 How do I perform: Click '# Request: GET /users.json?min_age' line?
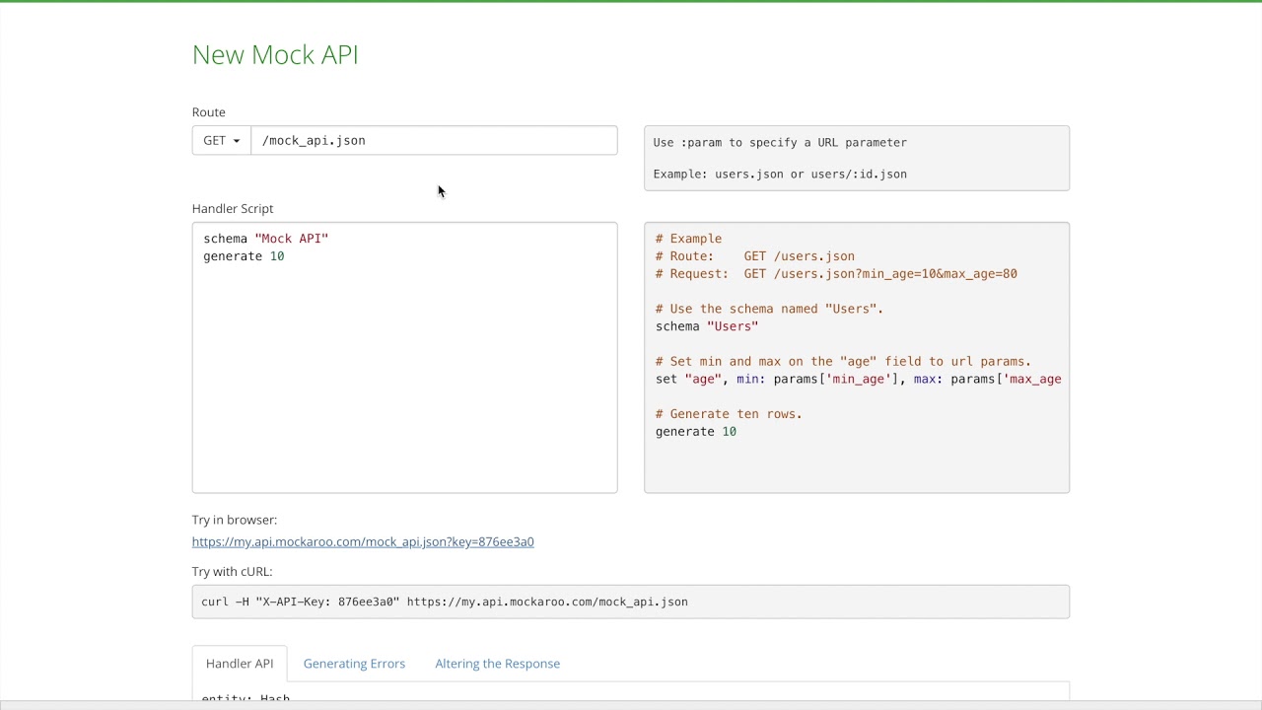coord(836,274)
